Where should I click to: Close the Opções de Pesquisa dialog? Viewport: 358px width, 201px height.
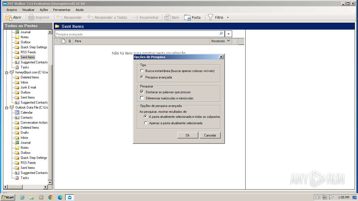pos(221,57)
